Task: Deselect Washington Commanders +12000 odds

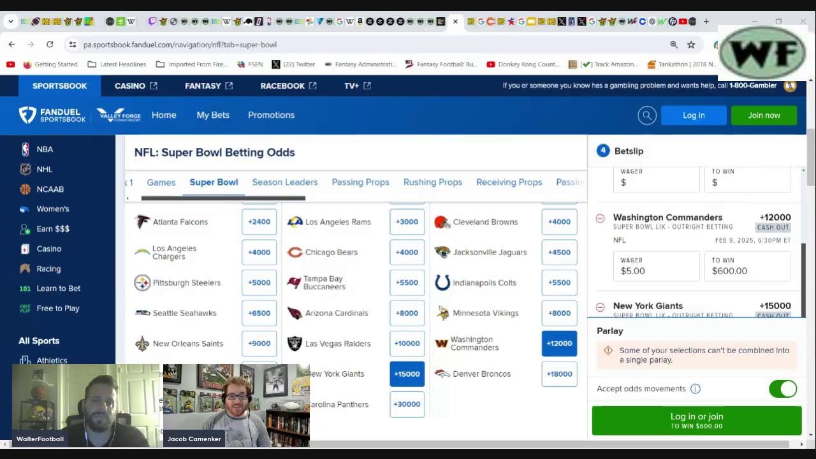Action: click(x=559, y=344)
